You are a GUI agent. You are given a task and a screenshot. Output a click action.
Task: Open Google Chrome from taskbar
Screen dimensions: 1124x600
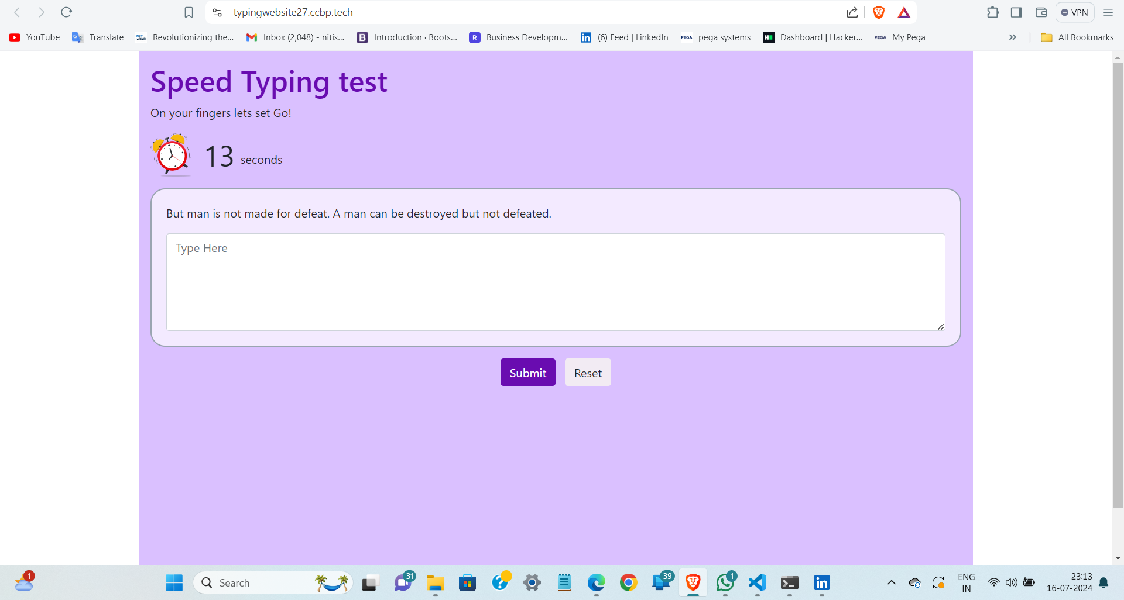point(628,582)
